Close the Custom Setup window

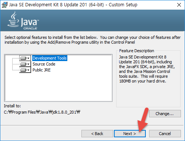179,5
